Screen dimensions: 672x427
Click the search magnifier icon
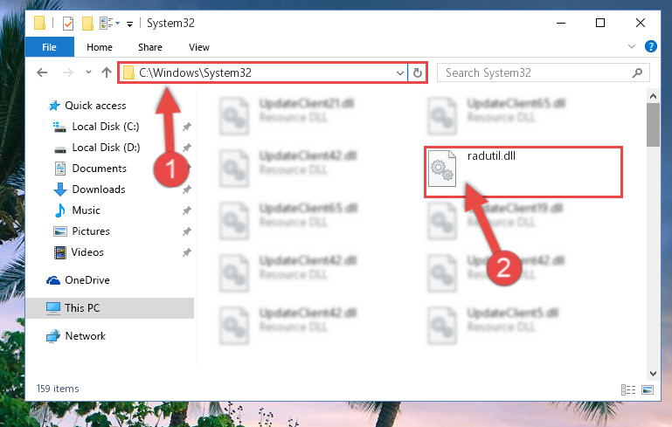pyautogui.click(x=637, y=72)
